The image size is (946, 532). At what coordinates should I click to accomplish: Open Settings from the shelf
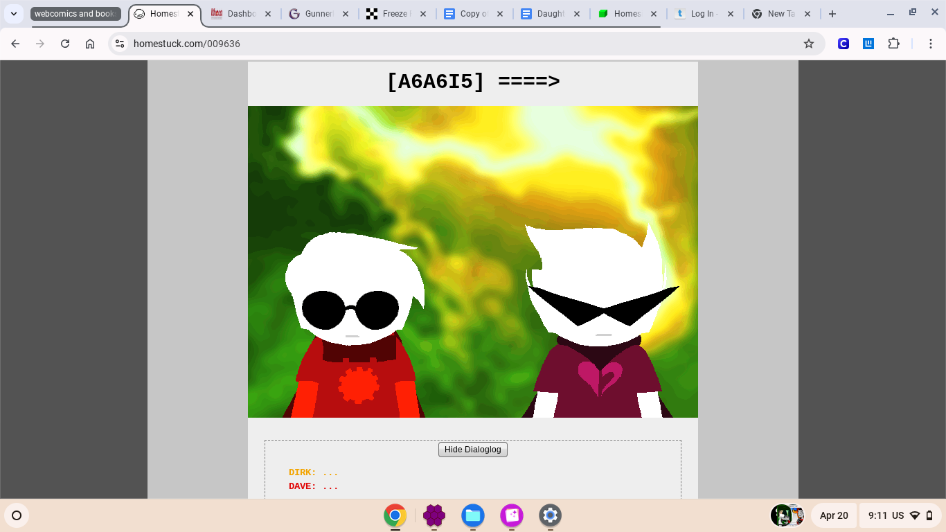point(551,515)
